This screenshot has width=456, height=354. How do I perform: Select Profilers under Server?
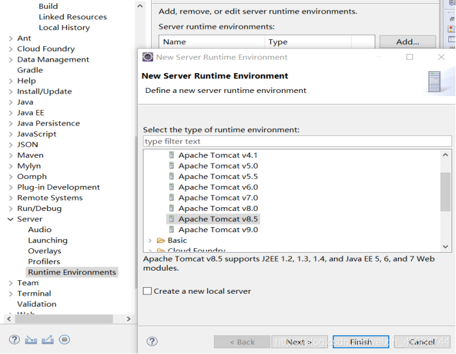(44, 262)
